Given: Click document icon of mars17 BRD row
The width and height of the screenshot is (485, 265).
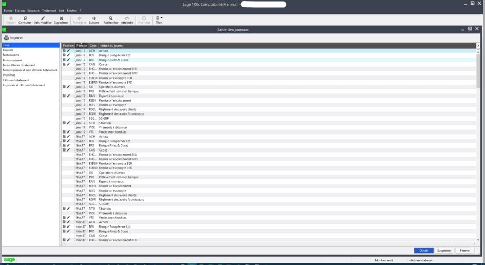Looking at the screenshot, I should tap(64, 231).
